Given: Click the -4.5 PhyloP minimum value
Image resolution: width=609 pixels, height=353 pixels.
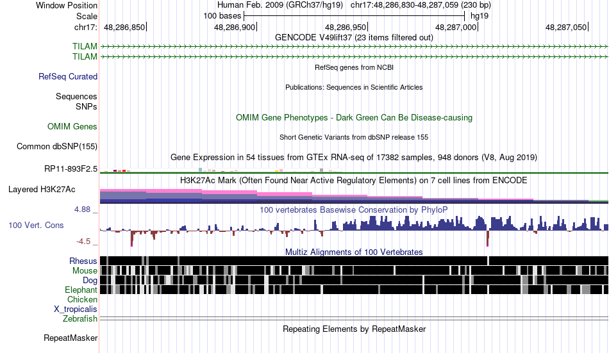Looking at the screenshot, I should click(x=83, y=242).
